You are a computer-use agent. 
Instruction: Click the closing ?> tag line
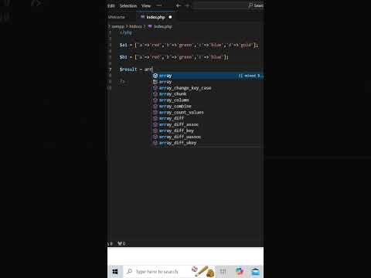[122, 82]
